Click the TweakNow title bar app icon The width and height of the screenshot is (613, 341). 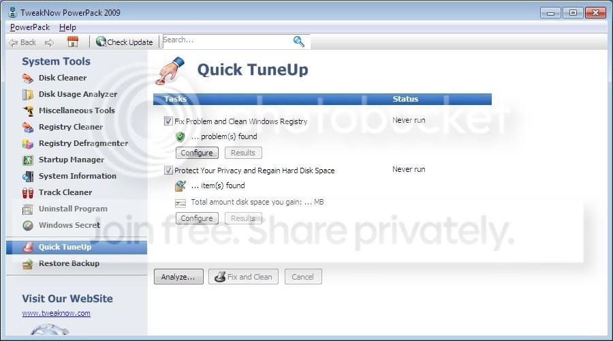[12, 12]
